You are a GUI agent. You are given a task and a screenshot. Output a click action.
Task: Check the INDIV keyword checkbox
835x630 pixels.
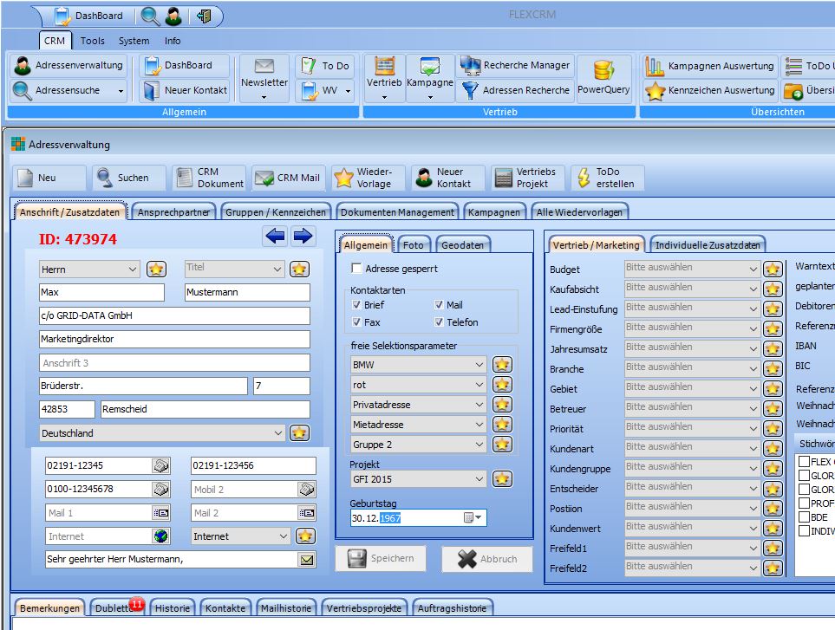[x=804, y=530]
